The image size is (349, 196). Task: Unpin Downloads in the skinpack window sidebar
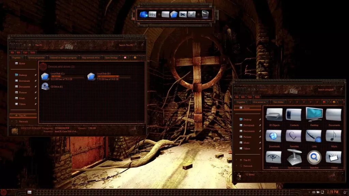(261, 125)
